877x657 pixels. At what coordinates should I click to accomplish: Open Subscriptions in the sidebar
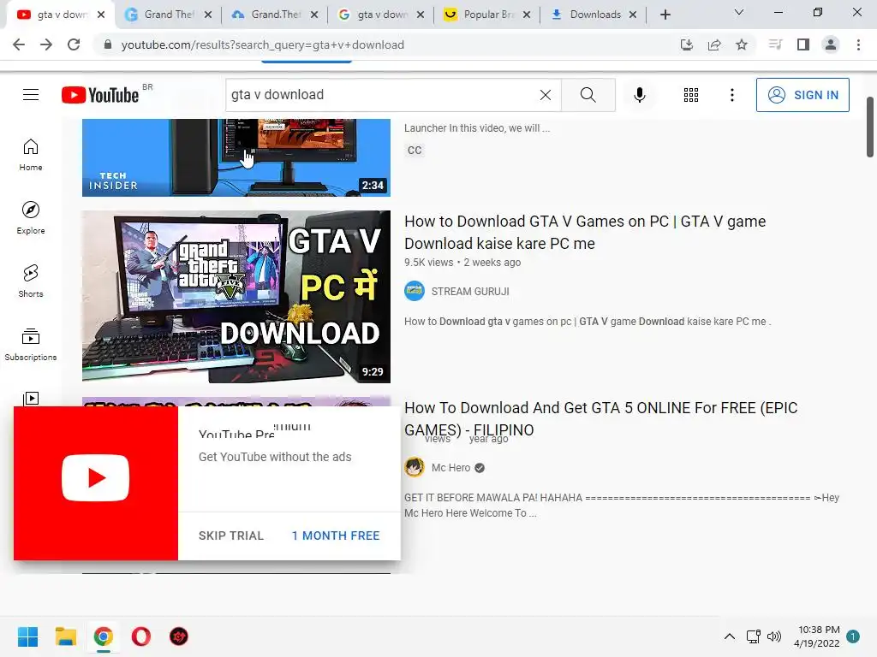coord(31,344)
